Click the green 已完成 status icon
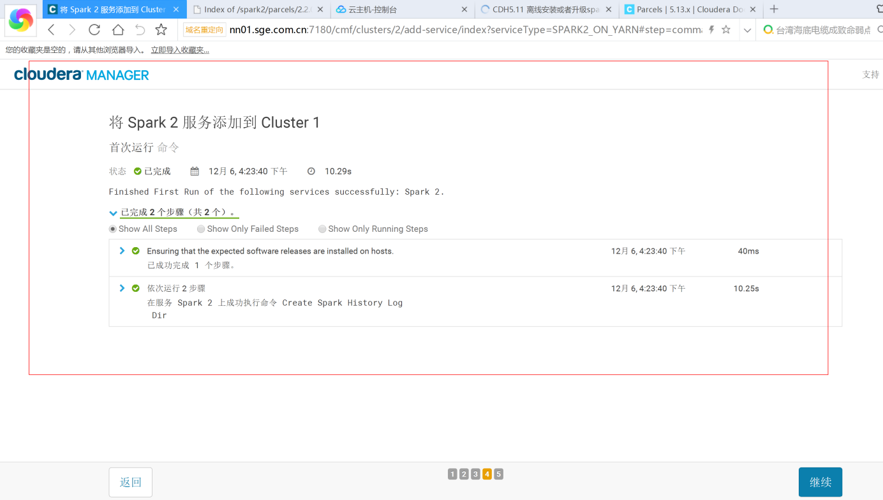Image resolution: width=883 pixels, height=500 pixels. tap(138, 171)
